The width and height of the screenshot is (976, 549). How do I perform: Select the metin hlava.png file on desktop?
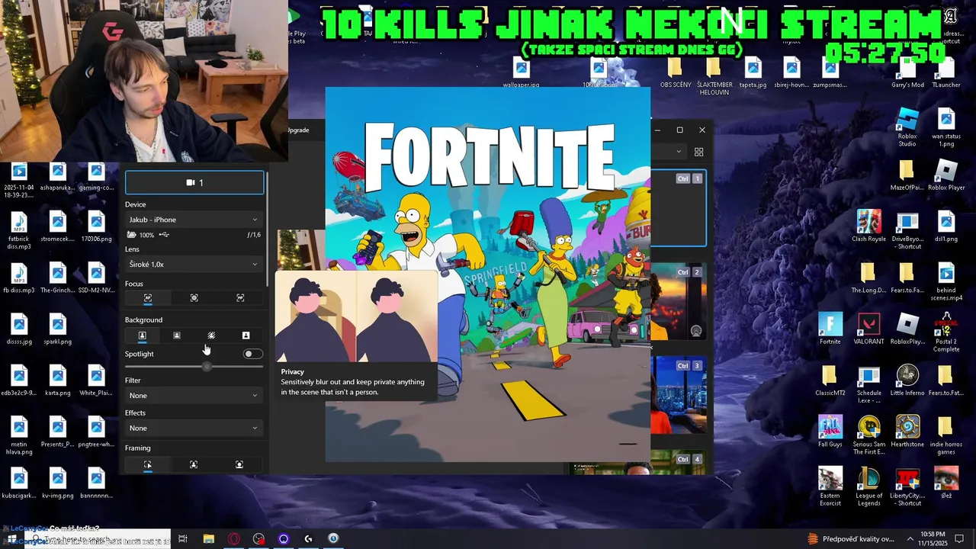pyautogui.click(x=19, y=435)
